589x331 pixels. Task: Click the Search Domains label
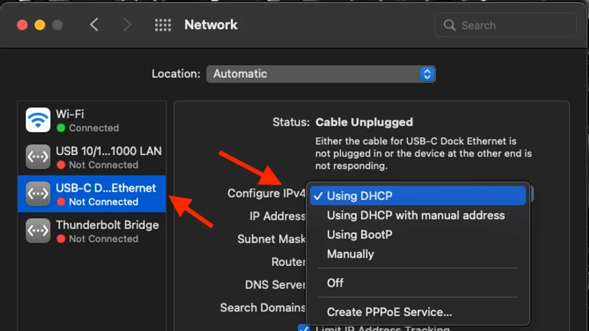(263, 307)
